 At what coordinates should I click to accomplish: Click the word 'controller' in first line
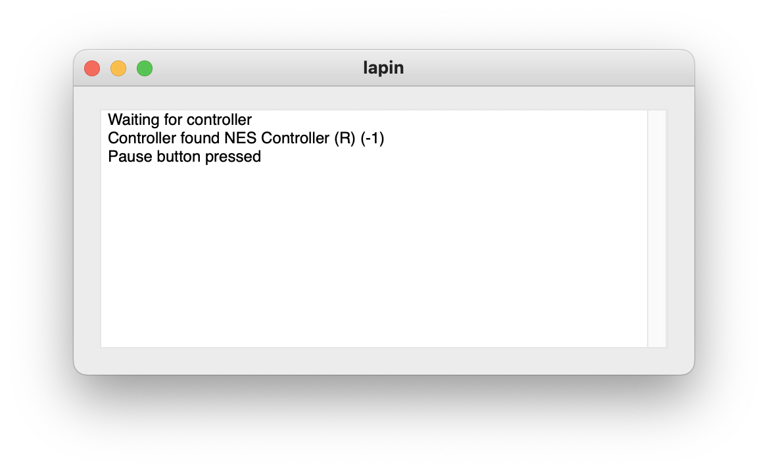click(x=220, y=120)
